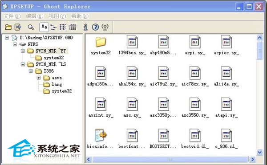
Task: Collapse the I386 folder node
Action: [x=31, y=71]
